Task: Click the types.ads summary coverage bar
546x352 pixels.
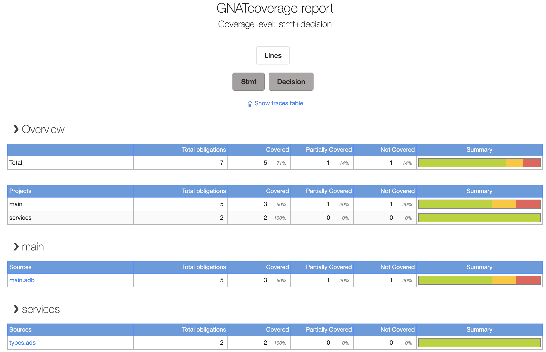Action: click(x=480, y=343)
